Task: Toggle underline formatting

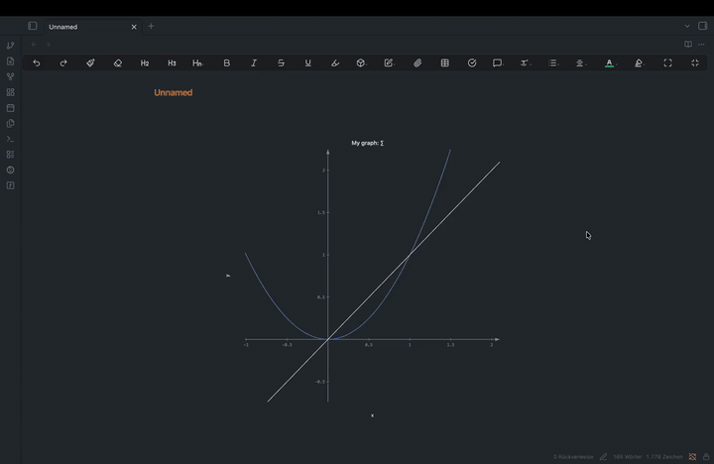Action: pos(307,63)
